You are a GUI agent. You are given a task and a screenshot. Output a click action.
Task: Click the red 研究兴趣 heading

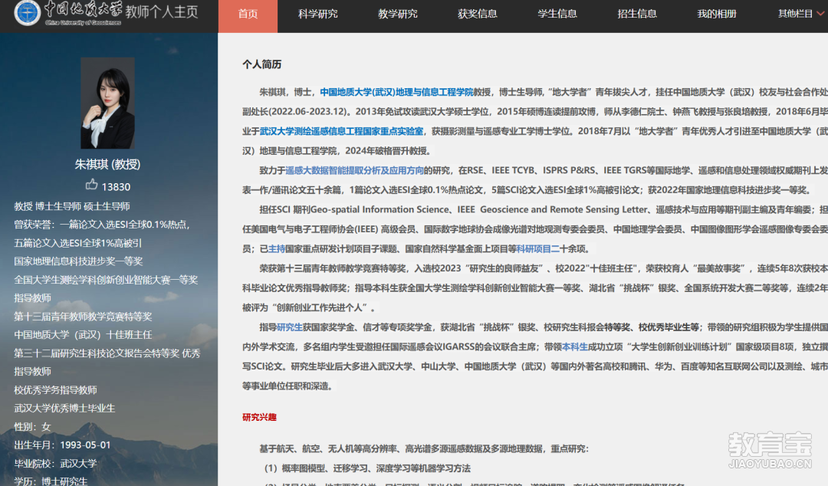[259, 417]
